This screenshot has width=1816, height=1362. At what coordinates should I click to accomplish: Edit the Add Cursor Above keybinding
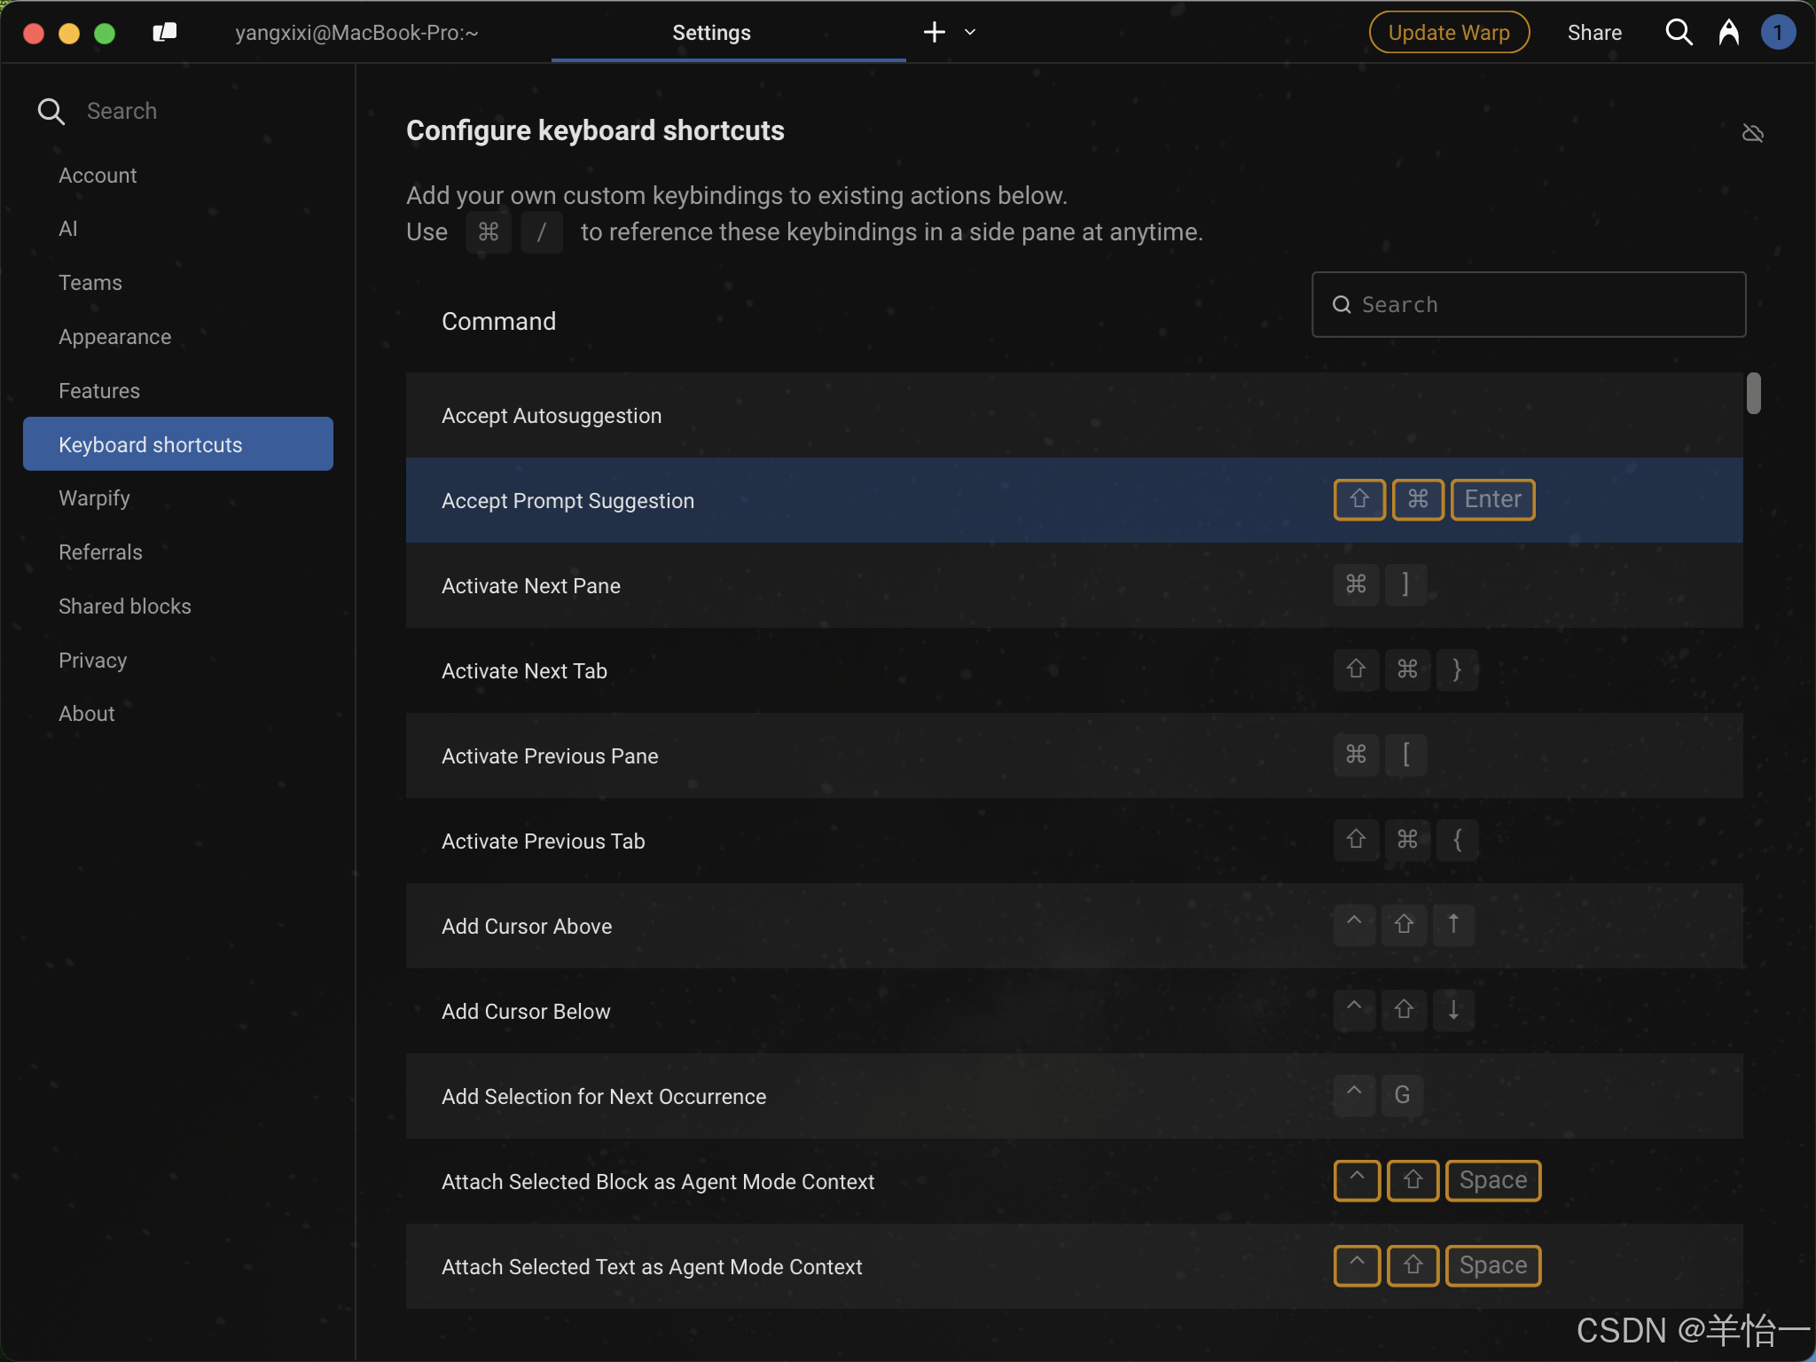tap(1404, 926)
